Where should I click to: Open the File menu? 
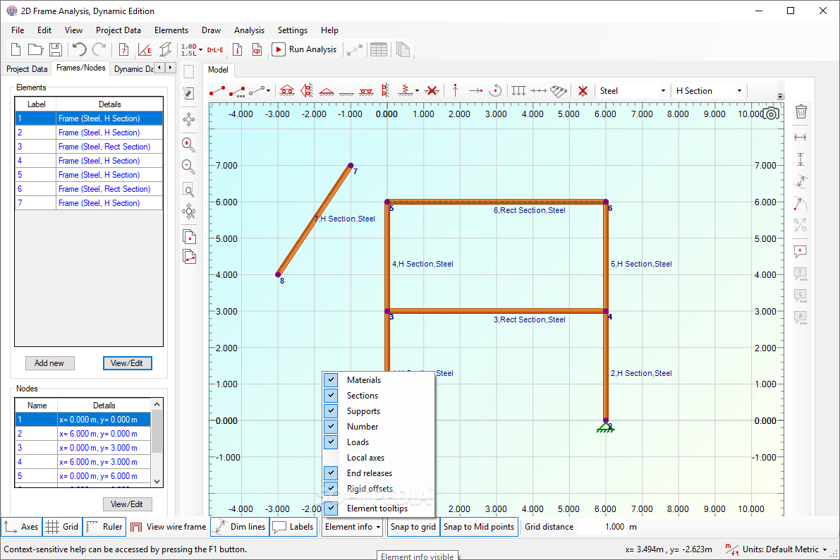tap(18, 30)
